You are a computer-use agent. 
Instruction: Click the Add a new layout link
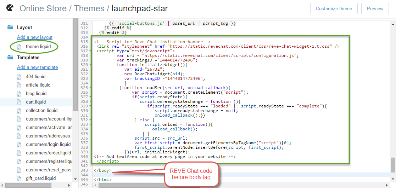pyautogui.click(x=35, y=37)
